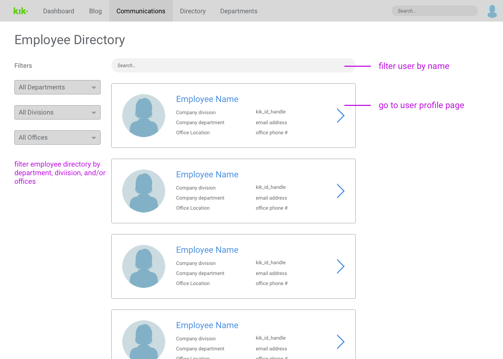Click second card's Company department text
503x359 pixels.
200,198
